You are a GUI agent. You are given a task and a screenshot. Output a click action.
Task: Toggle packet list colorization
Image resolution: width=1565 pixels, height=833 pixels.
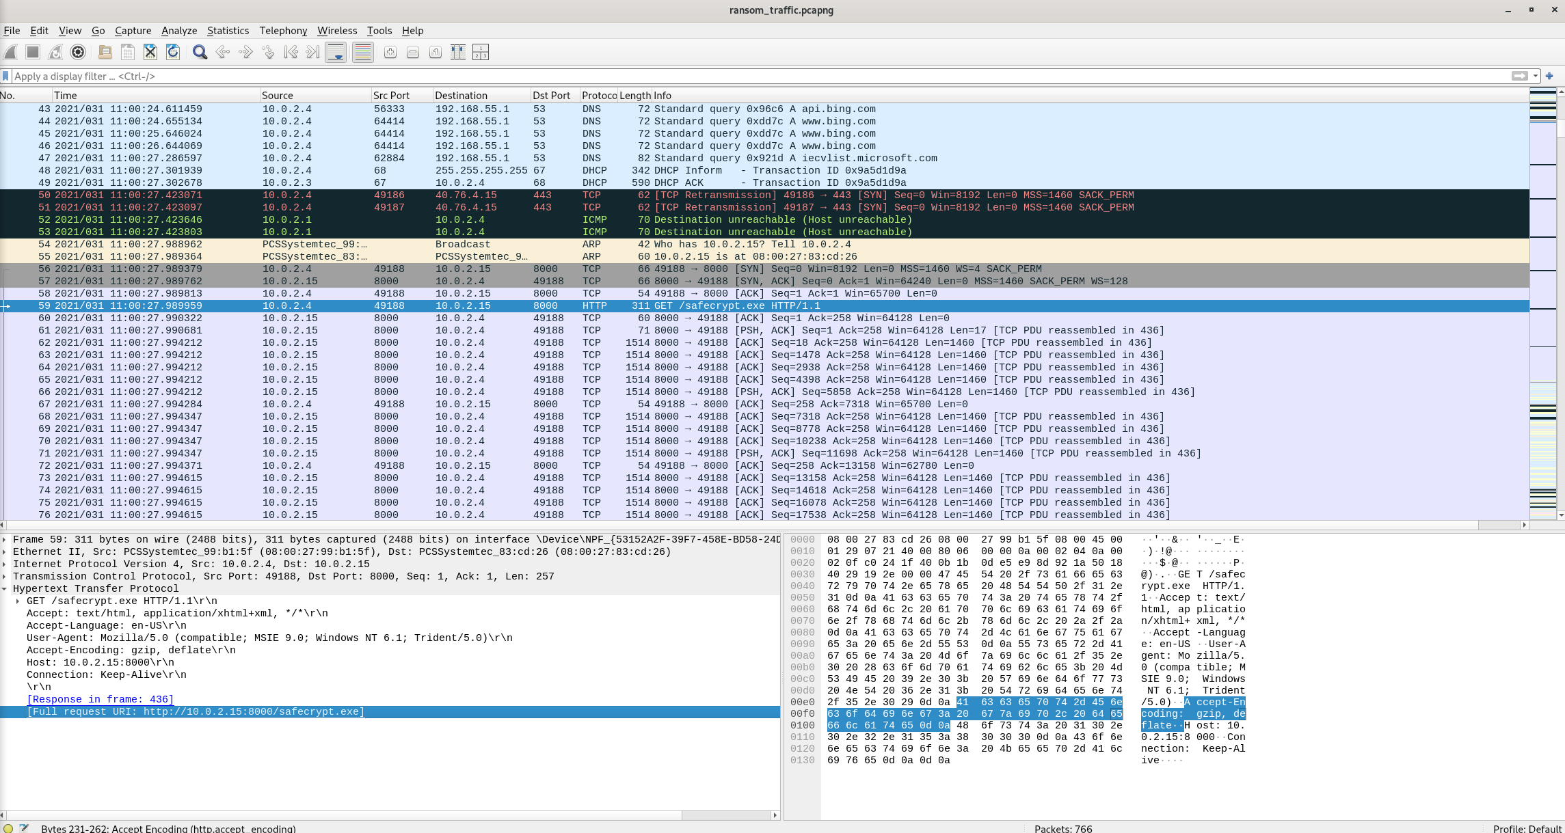pyautogui.click(x=363, y=52)
